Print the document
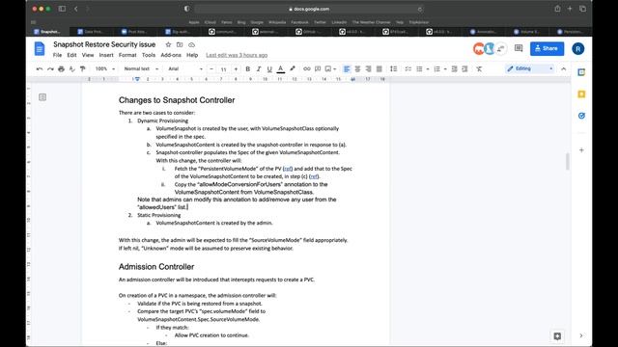Viewport: 618px width, 347px height. tap(61, 68)
